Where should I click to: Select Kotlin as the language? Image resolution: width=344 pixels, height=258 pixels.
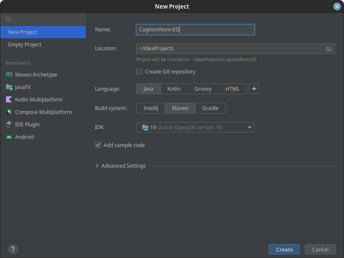[x=174, y=89]
